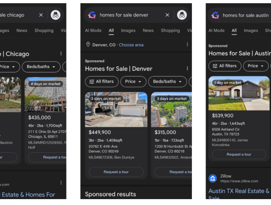Select the MLS#8672306, Ben Dumiye text

pyautogui.click(x=112, y=157)
